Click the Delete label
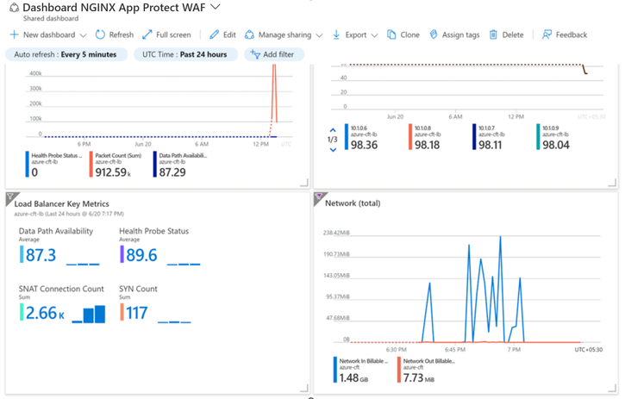This screenshot has width=625, height=399. tap(513, 34)
